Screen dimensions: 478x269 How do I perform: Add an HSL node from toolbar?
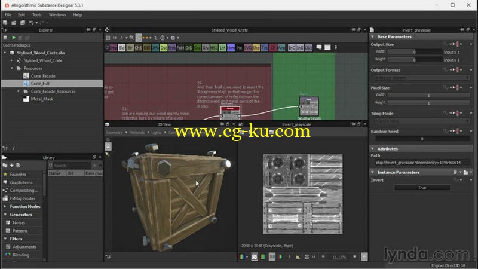click(214, 48)
